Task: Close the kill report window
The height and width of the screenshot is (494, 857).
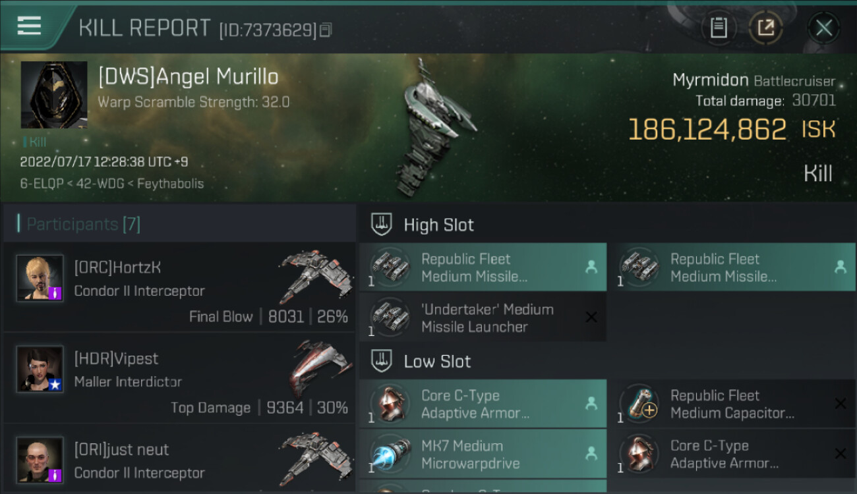Action: click(823, 28)
